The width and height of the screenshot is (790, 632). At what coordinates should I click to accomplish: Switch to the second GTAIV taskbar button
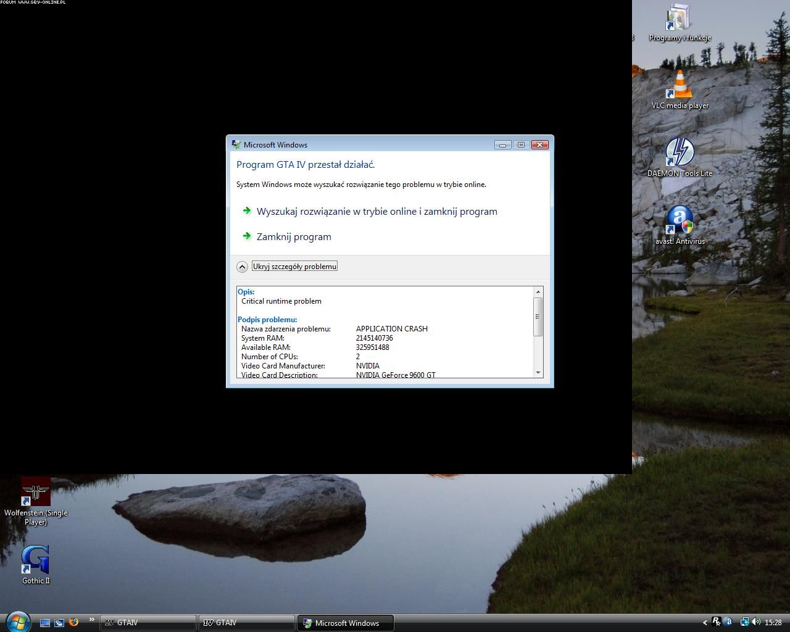click(247, 623)
